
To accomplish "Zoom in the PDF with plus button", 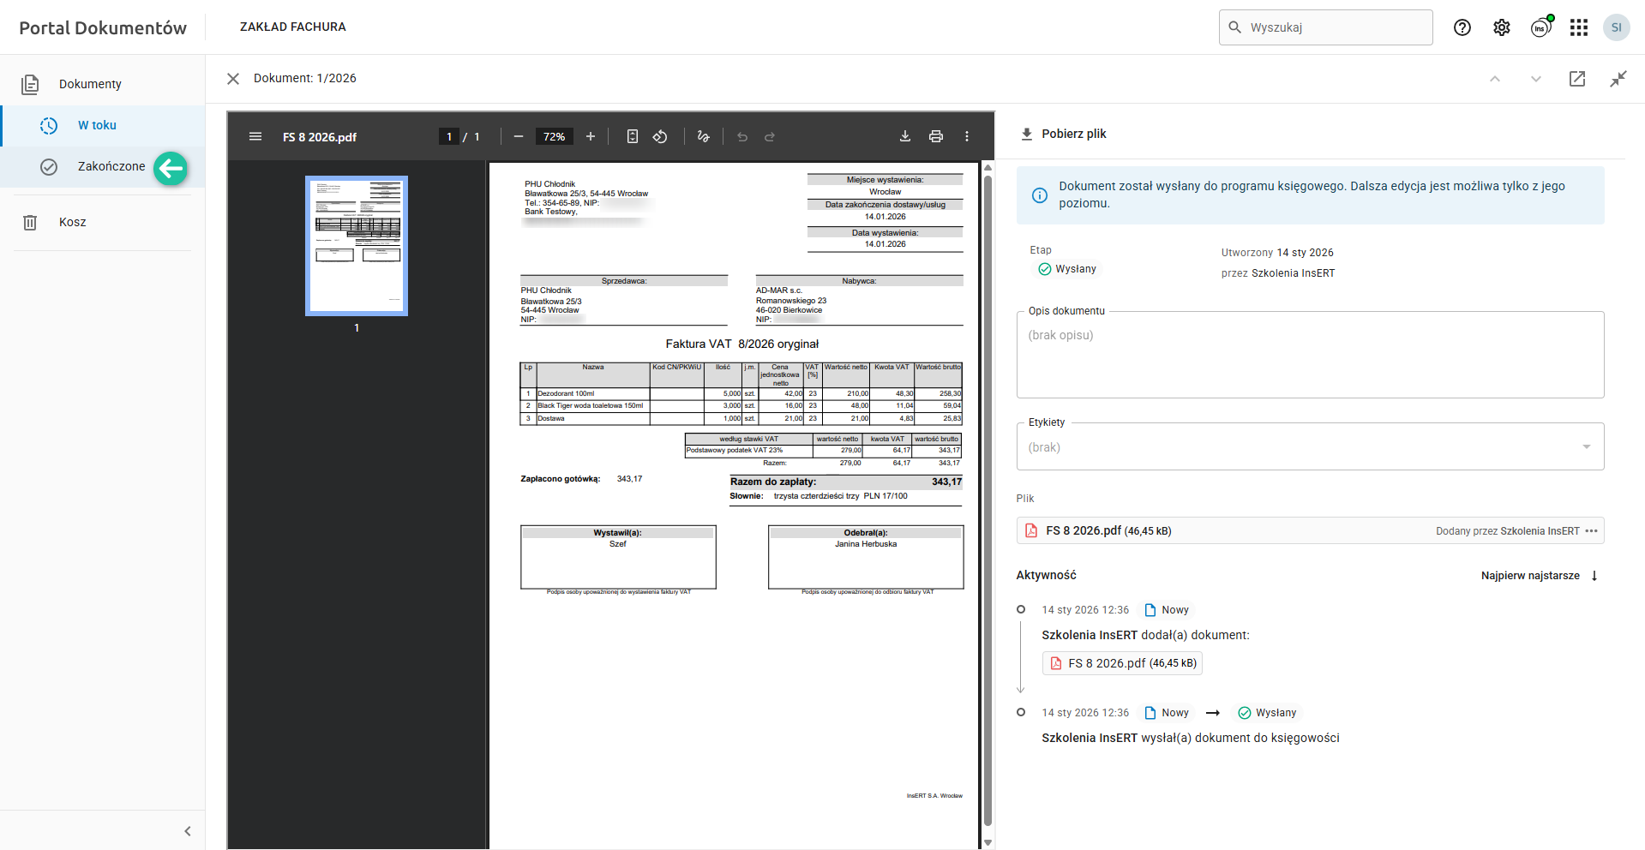I will pyautogui.click(x=591, y=137).
